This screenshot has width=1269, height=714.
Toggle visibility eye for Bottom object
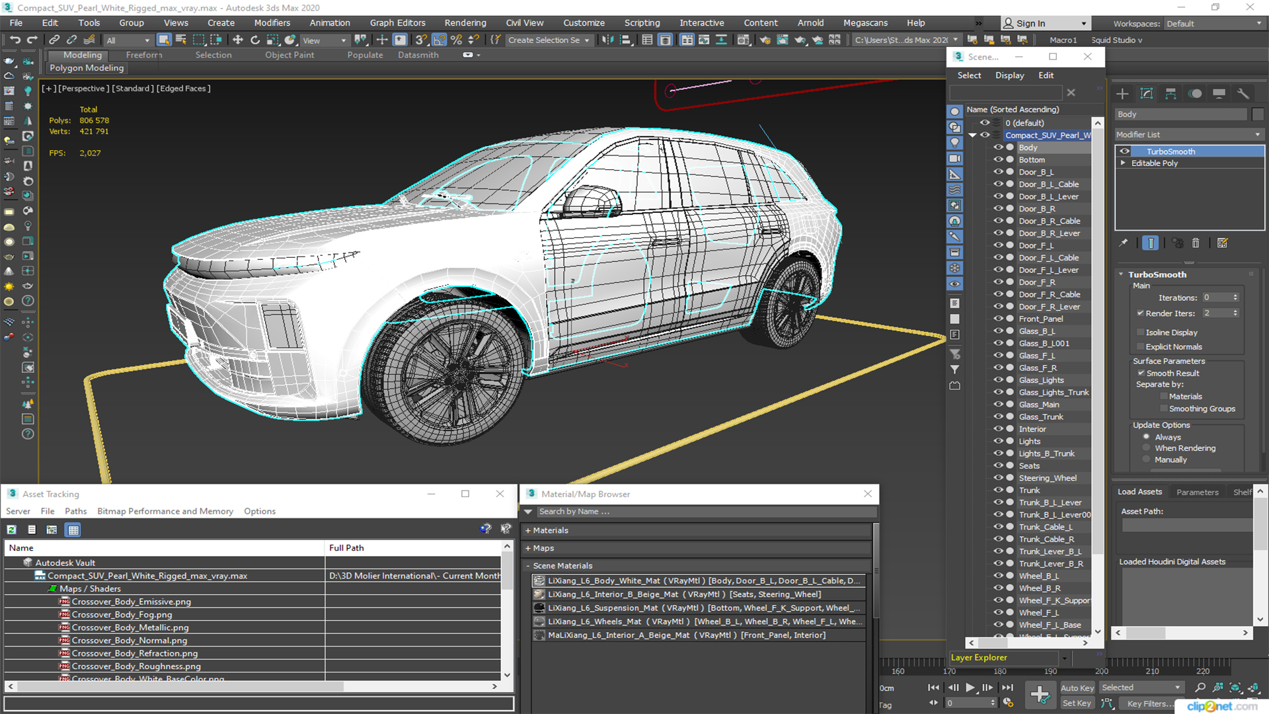[x=999, y=160]
